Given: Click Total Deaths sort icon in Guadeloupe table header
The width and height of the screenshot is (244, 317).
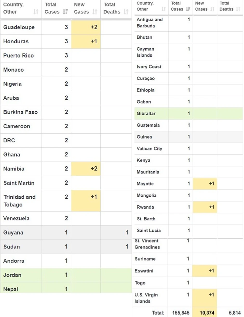Looking at the screenshot, I should 126,12.
